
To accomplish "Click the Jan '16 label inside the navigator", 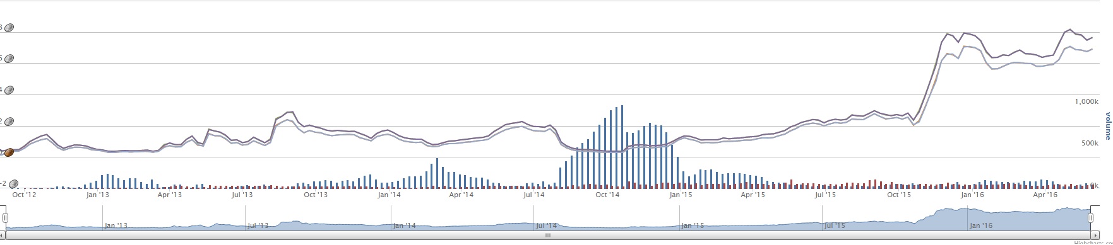I will coord(981,225).
